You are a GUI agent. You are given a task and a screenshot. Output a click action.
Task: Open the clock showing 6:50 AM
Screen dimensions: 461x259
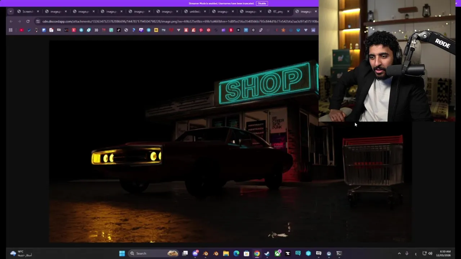(444, 253)
